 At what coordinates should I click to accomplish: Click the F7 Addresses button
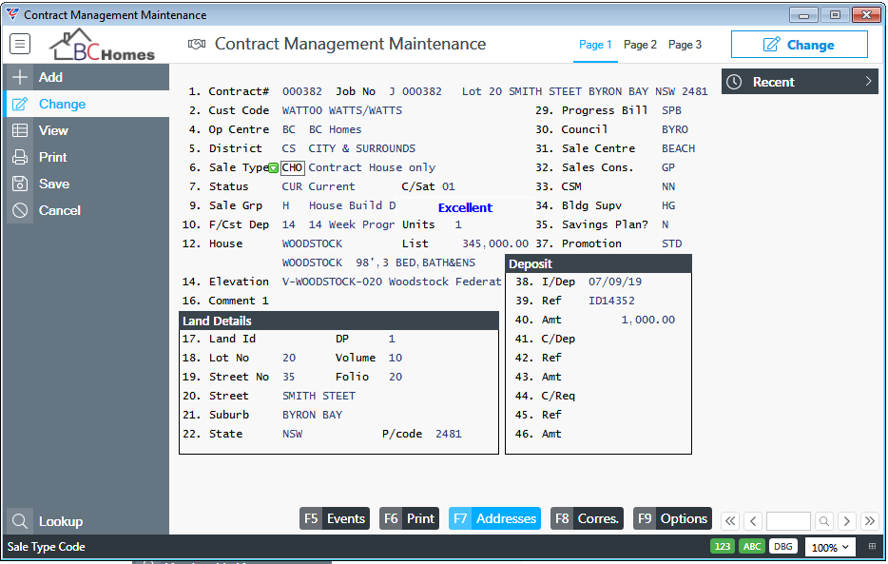[x=494, y=518]
